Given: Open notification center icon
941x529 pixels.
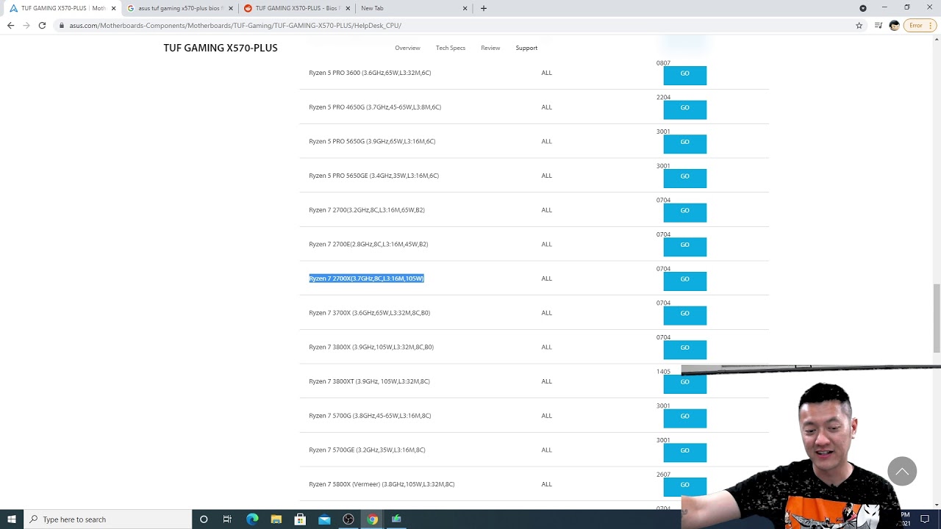Looking at the screenshot, I should click(925, 519).
